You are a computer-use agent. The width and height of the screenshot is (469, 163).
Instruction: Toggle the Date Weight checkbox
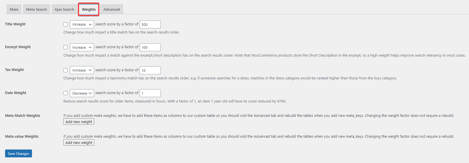pos(66,93)
